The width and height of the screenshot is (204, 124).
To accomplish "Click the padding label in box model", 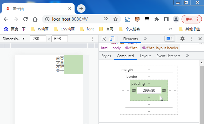I will coord(138,84).
